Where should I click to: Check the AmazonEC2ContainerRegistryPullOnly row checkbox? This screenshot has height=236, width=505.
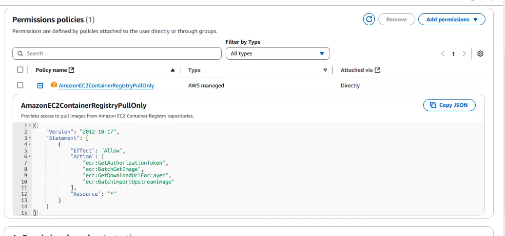20,85
